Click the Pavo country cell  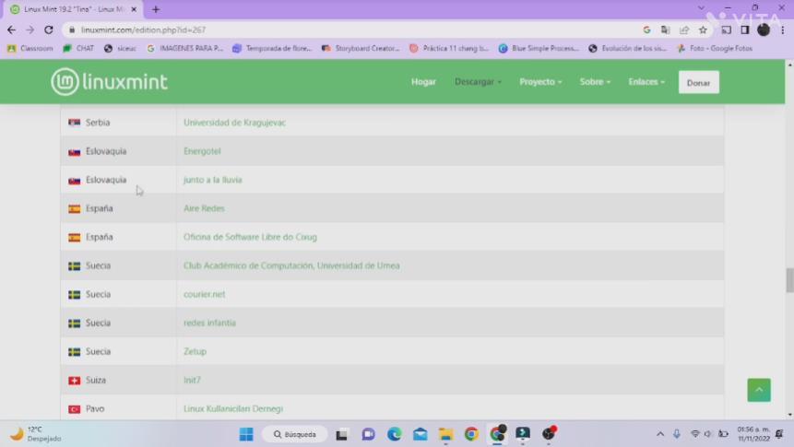coord(118,408)
